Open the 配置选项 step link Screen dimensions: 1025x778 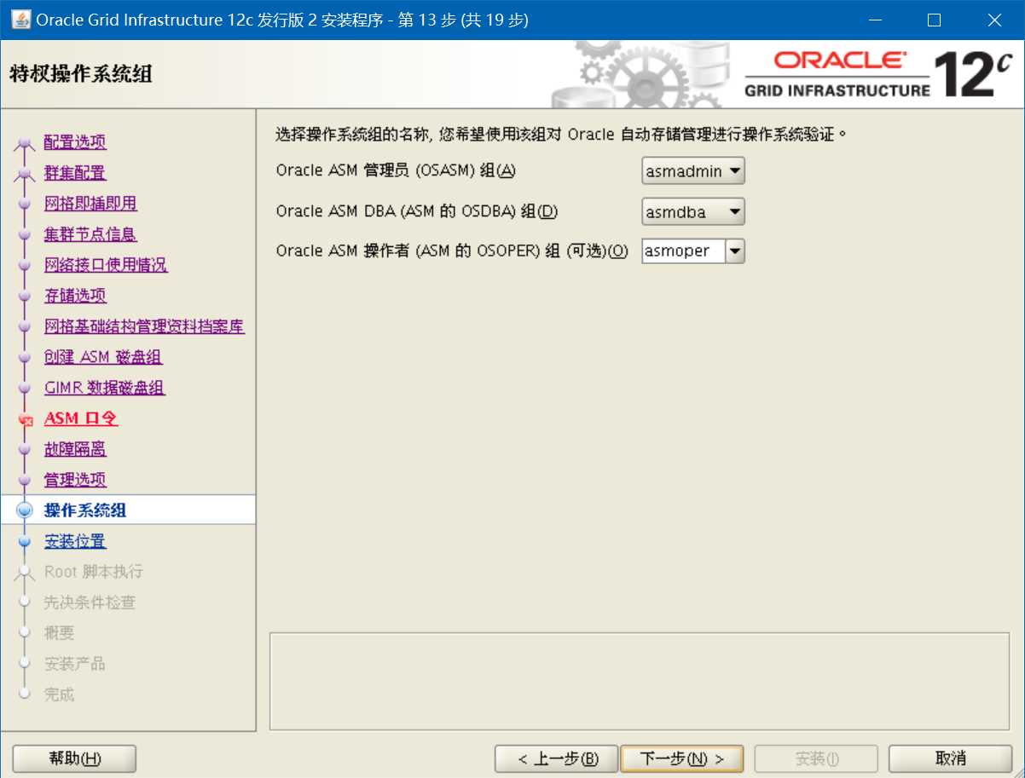pyautogui.click(x=75, y=142)
